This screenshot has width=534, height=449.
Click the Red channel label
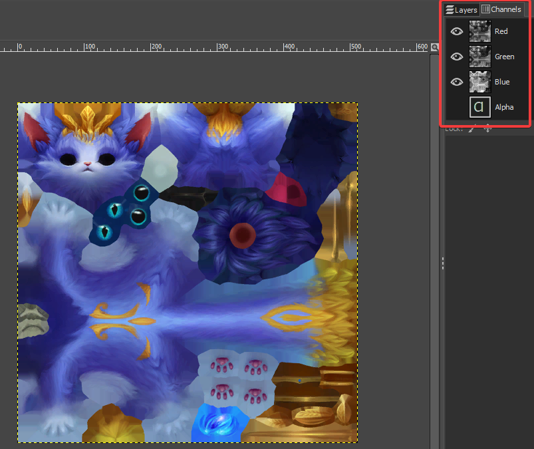click(501, 31)
